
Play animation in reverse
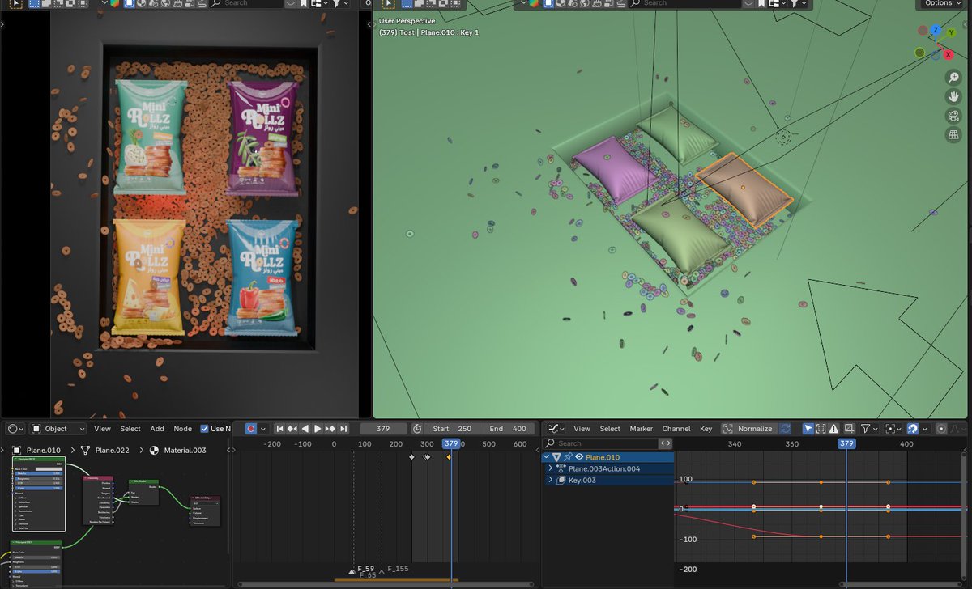305,429
